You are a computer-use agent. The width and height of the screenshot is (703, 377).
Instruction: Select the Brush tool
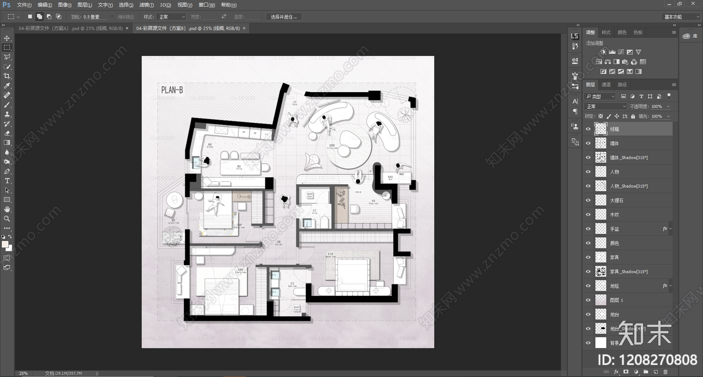[7, 104]
